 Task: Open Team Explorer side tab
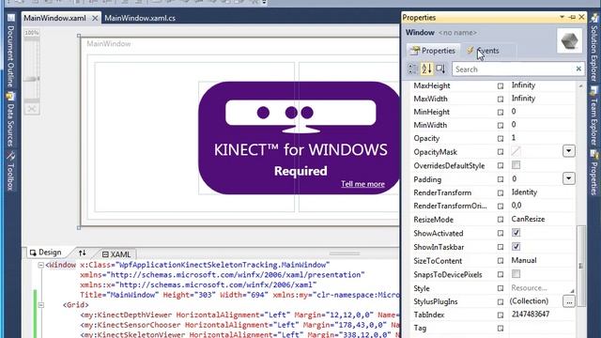pos(594,116)
